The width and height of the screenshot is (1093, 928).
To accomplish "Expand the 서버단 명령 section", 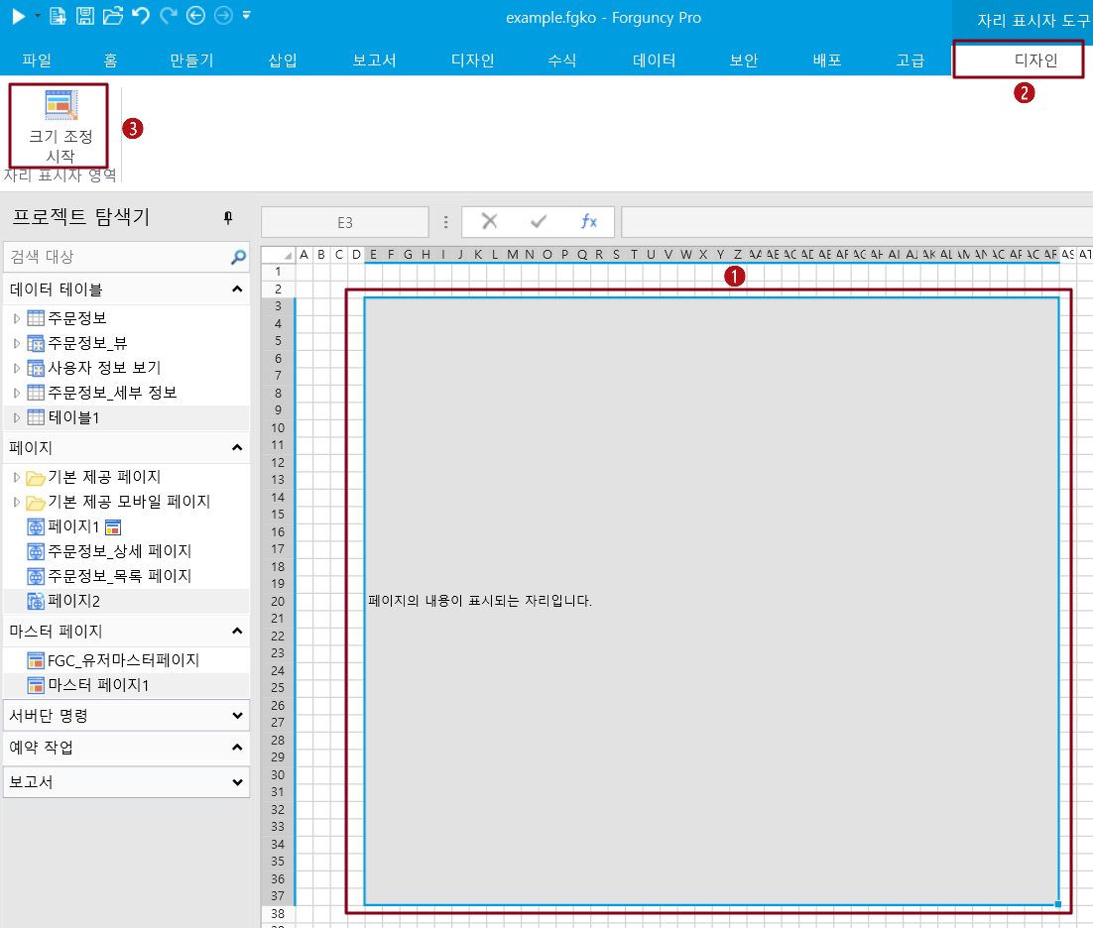I will click(237, 715).
